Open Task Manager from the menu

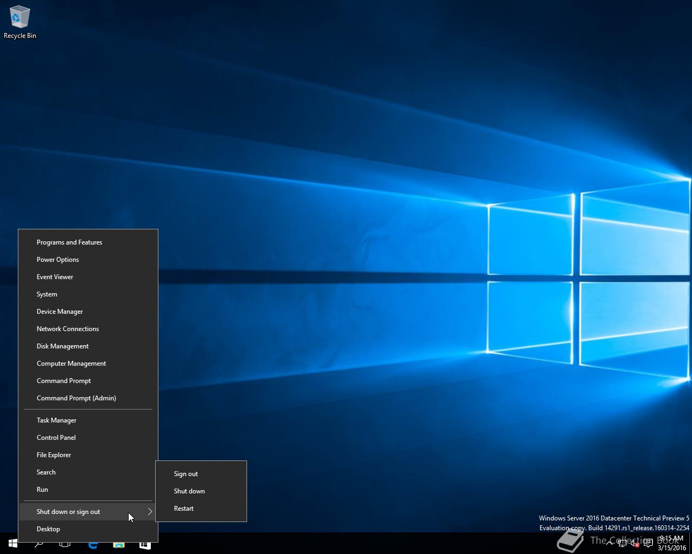(88, 420)
